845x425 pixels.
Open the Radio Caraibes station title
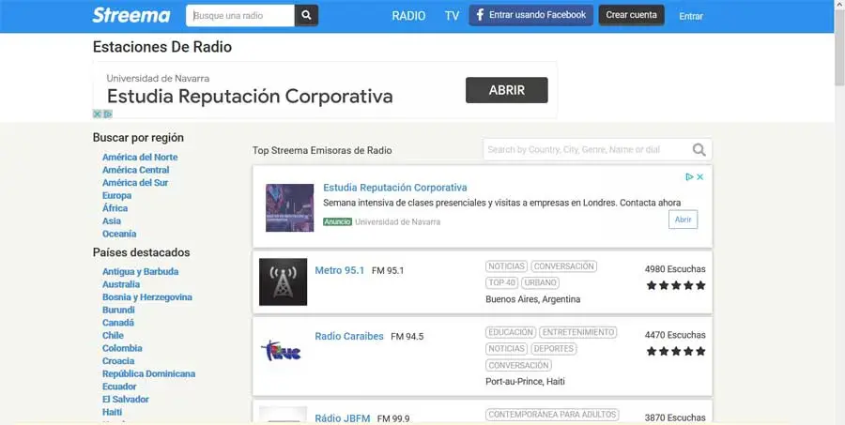(349, 336)
